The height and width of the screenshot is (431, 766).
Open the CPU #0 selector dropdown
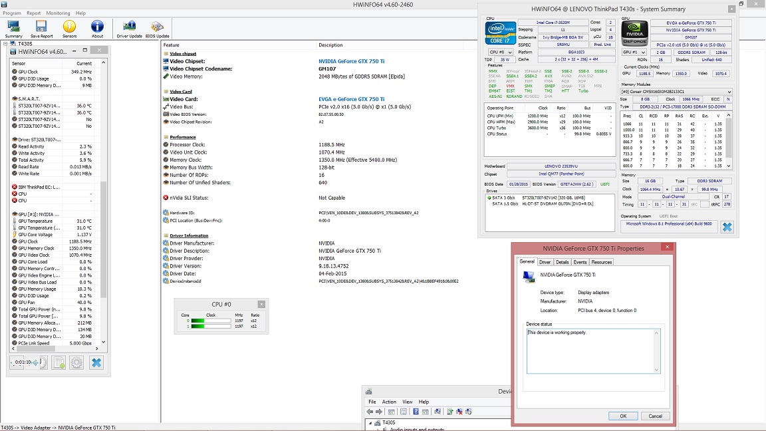(500, 52)
